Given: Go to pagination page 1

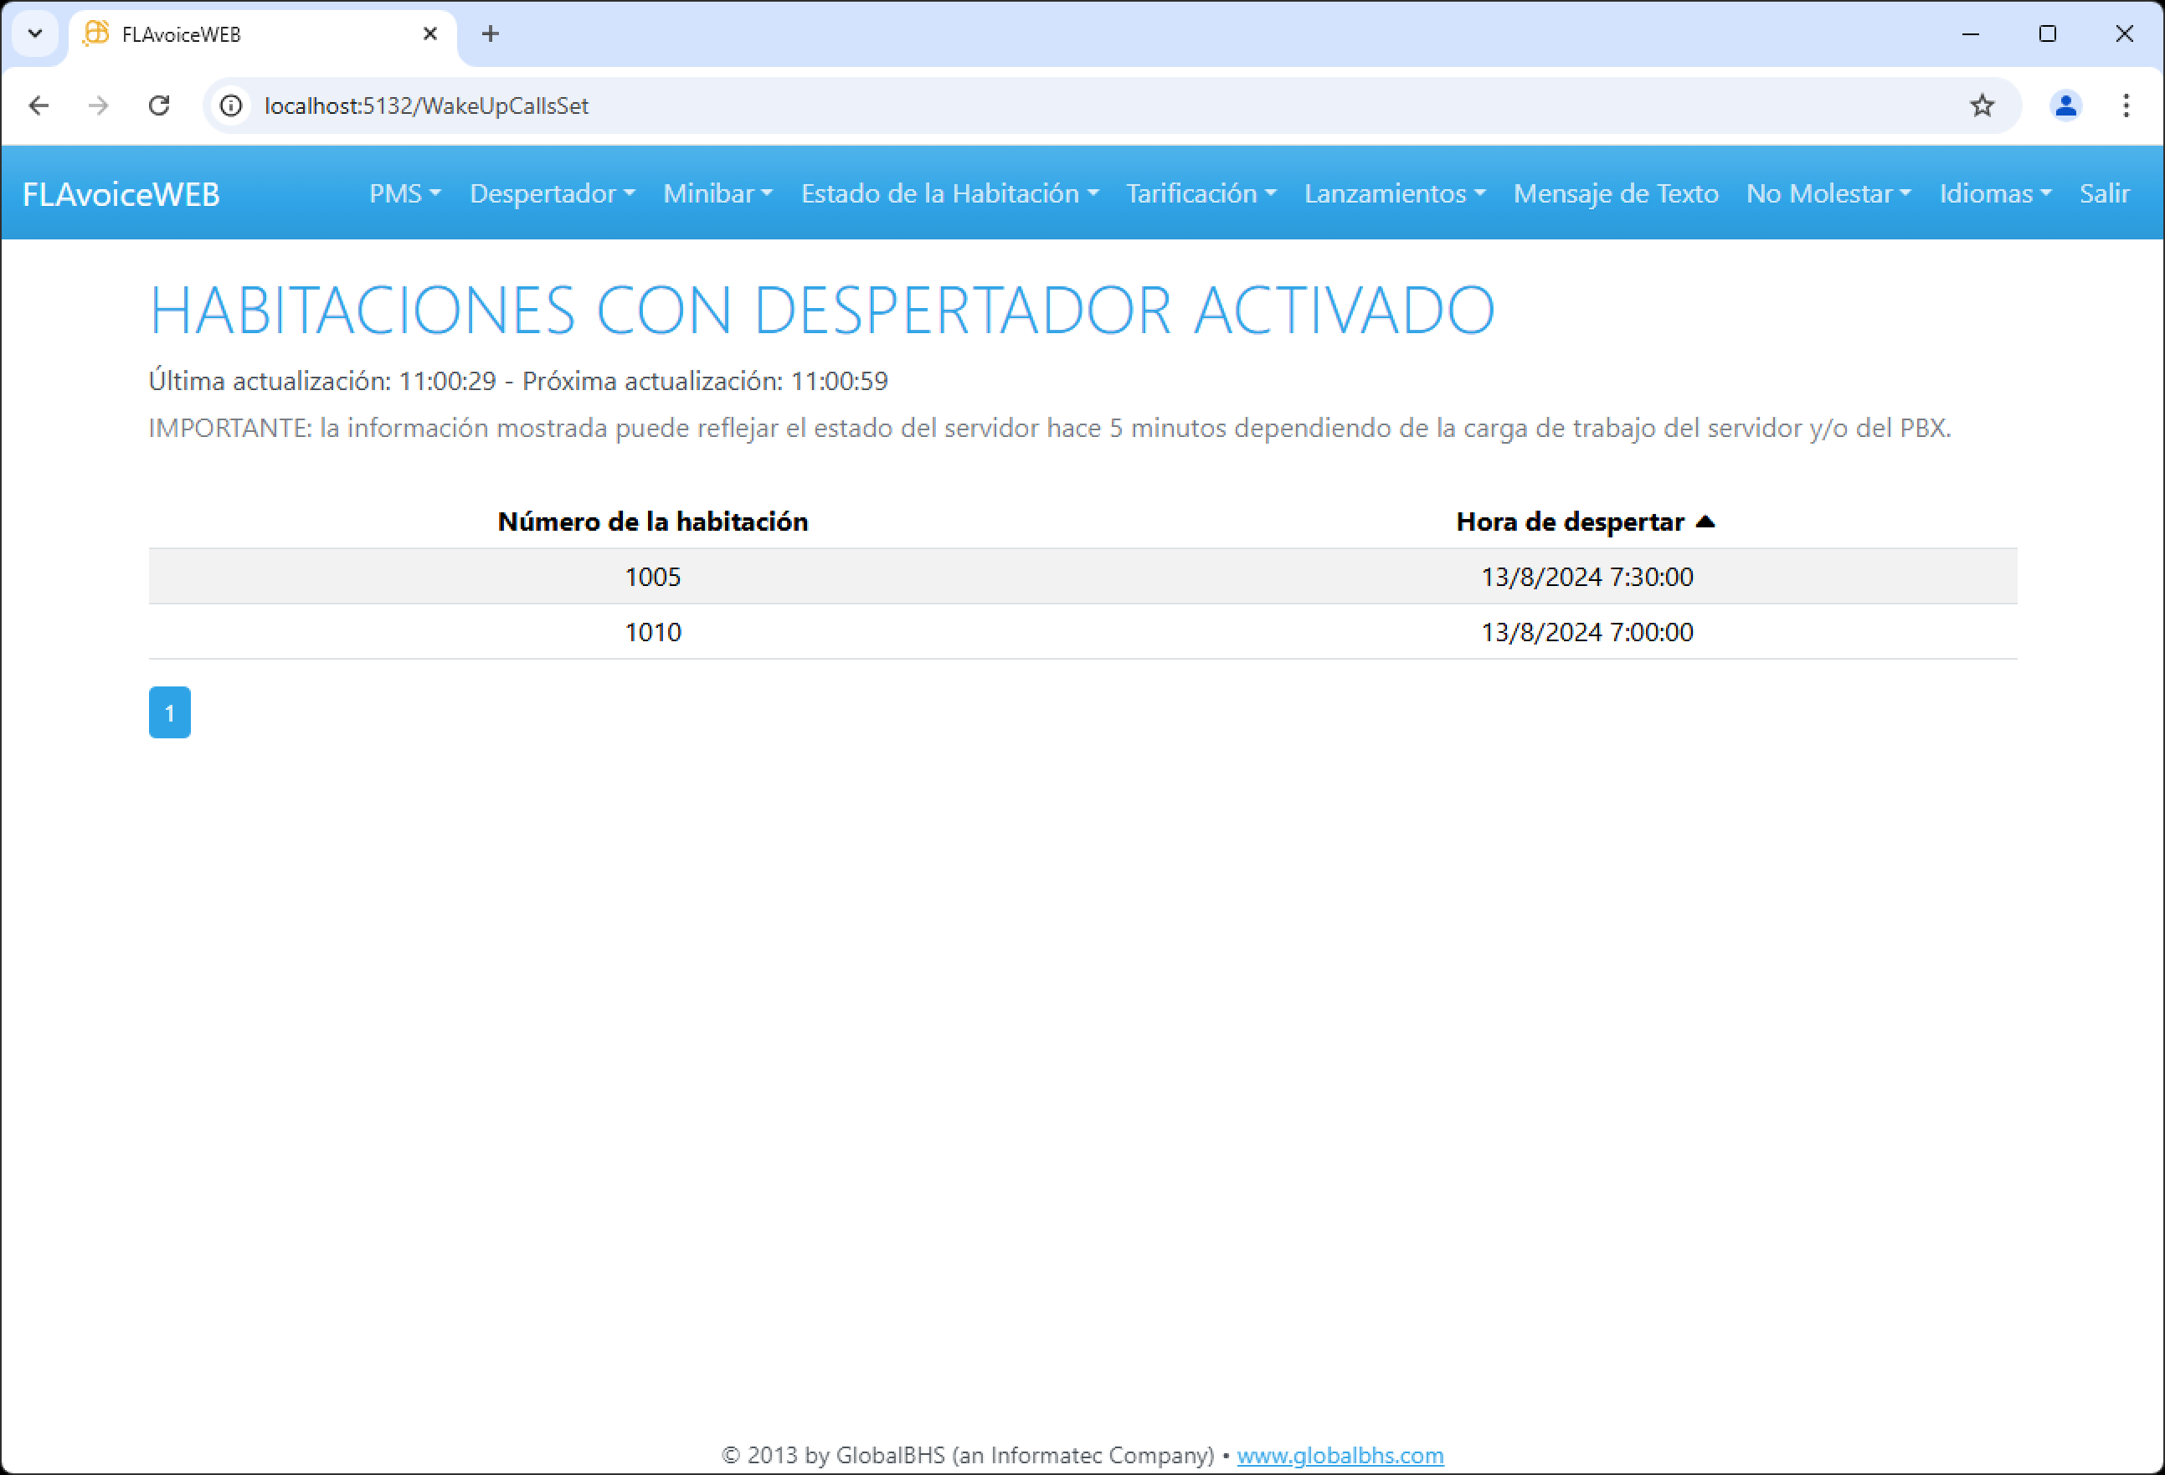Looking at the screenshot, I should tap(170, 713).
